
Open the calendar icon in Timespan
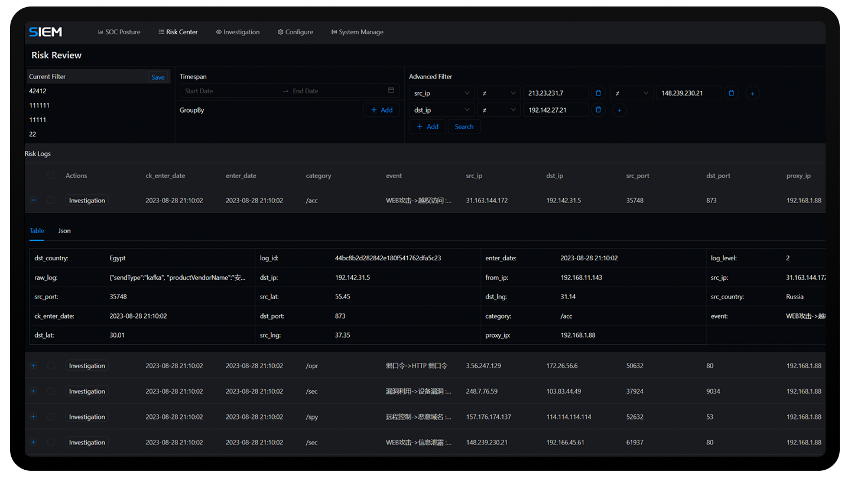point(391,91)
